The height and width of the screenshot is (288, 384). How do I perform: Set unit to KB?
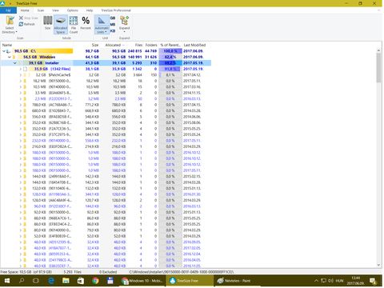[113, 31]
